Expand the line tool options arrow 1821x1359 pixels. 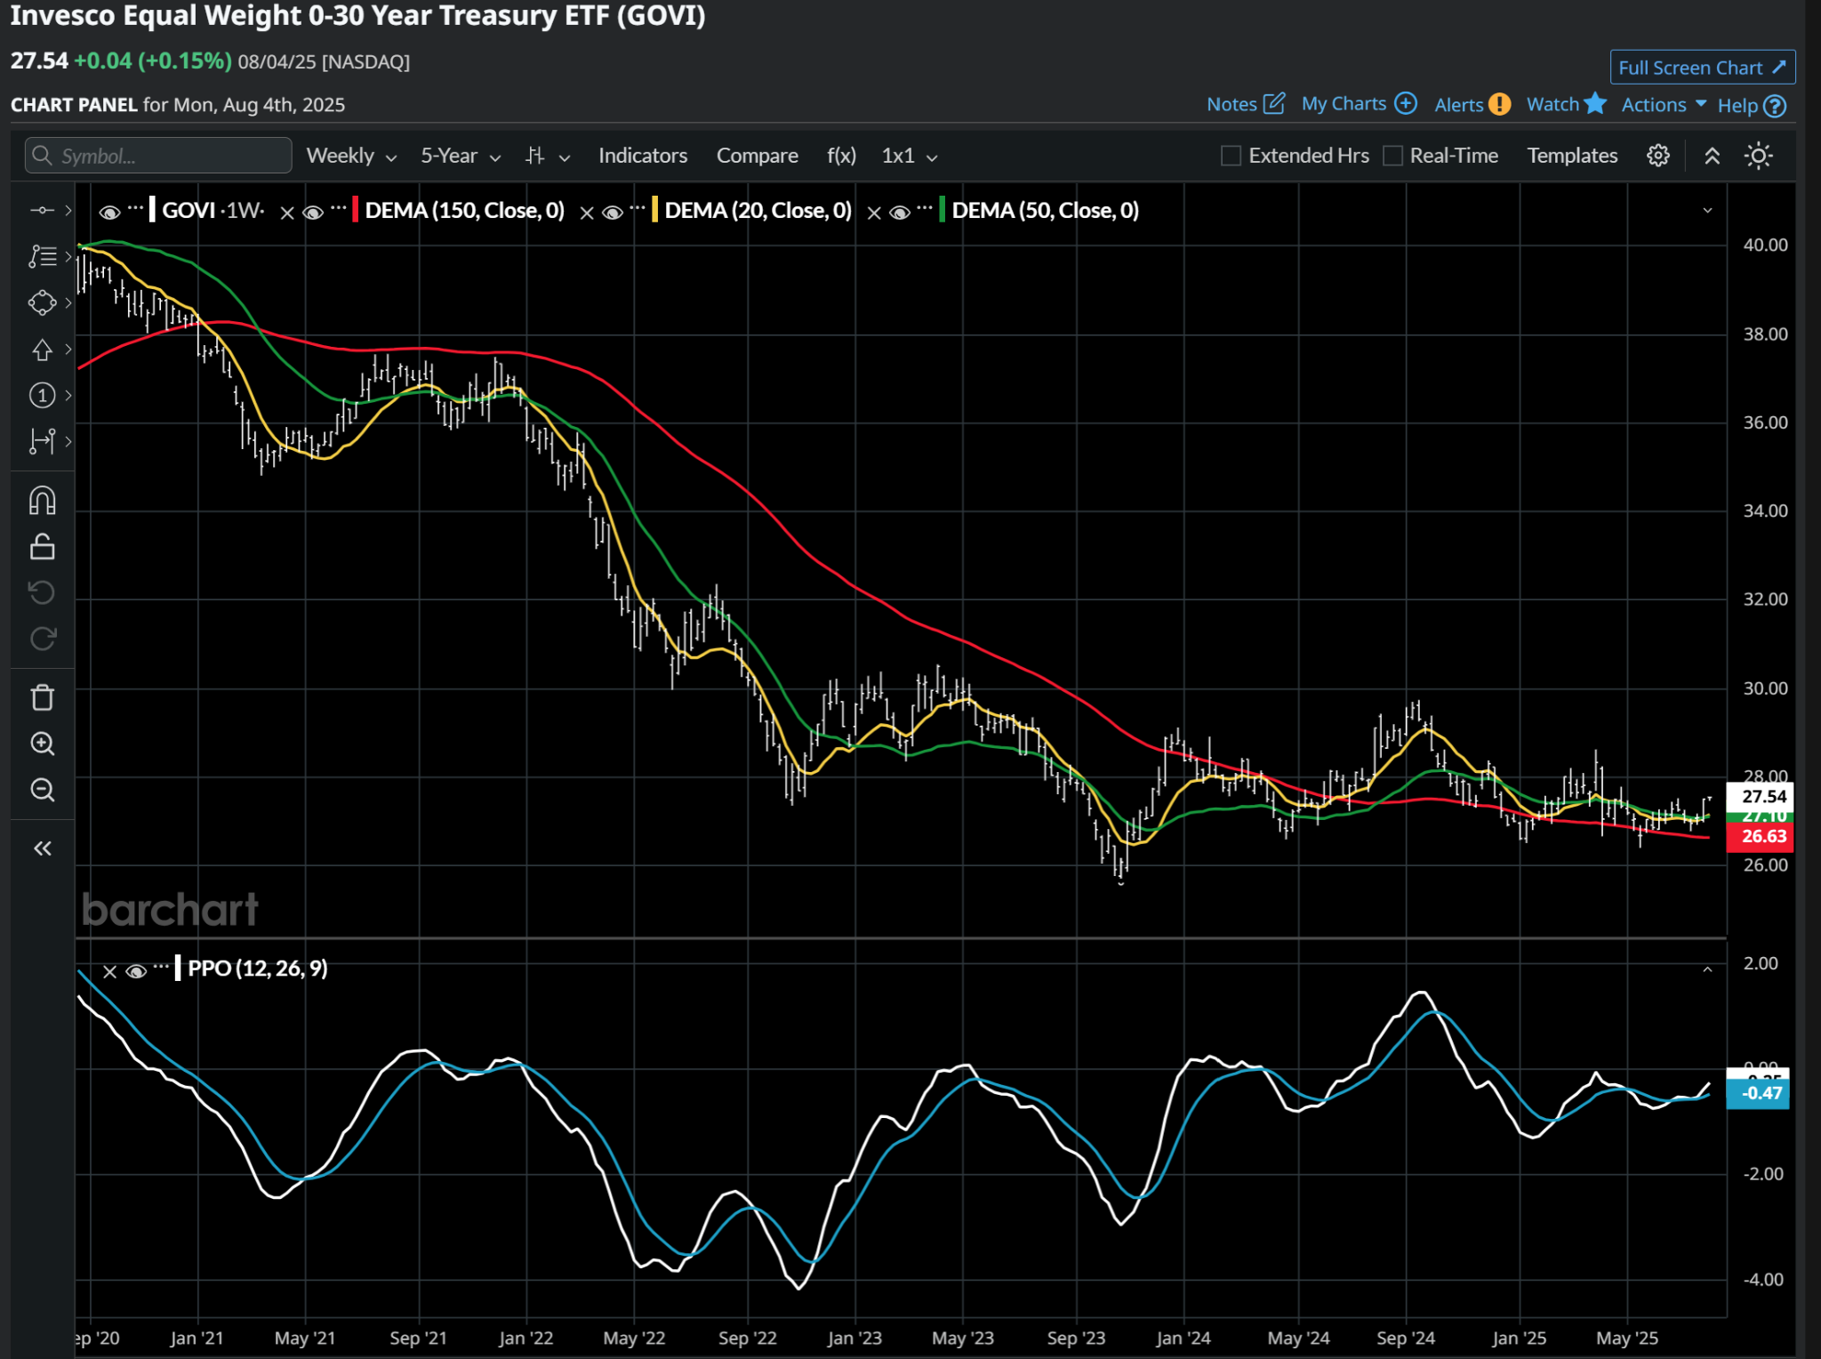(x=68, y=211)
